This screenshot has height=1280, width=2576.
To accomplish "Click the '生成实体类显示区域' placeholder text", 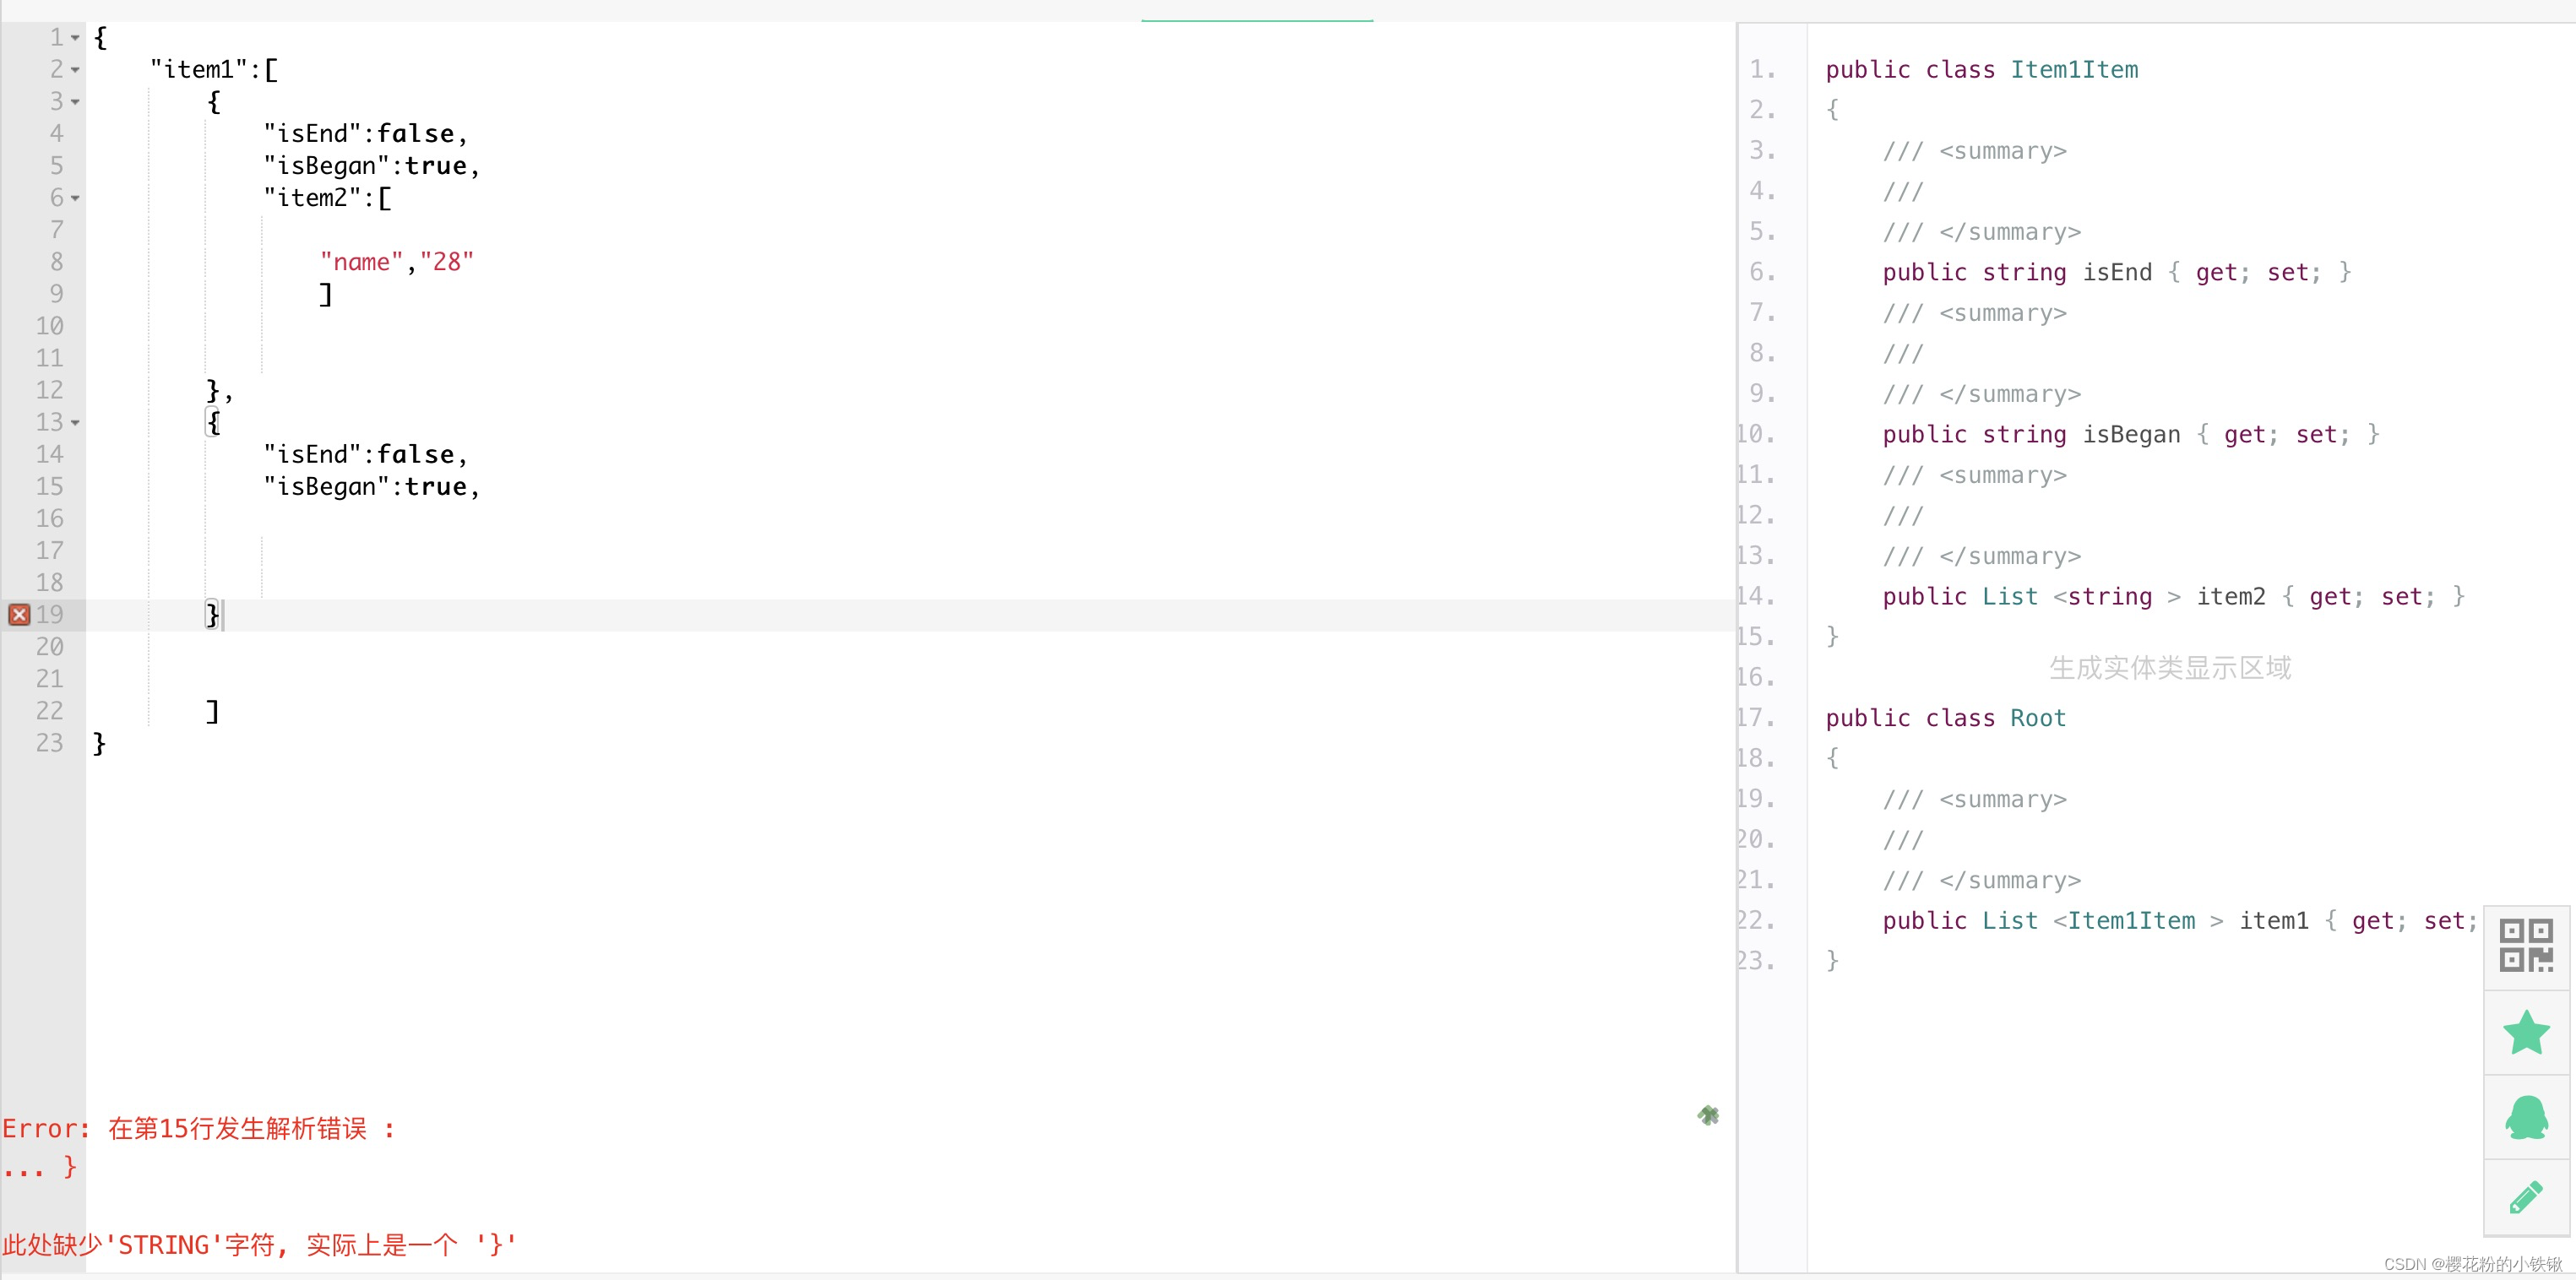I will [x=2169, y=667].
